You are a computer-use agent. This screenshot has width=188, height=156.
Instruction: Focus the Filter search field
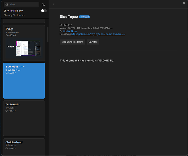(x=21, y=4)
